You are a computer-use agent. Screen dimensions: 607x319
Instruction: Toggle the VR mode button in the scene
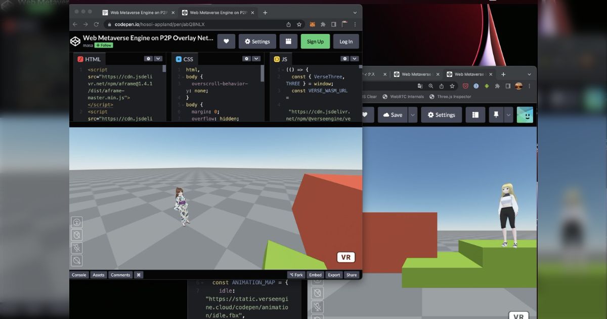(x=346, y=257)
